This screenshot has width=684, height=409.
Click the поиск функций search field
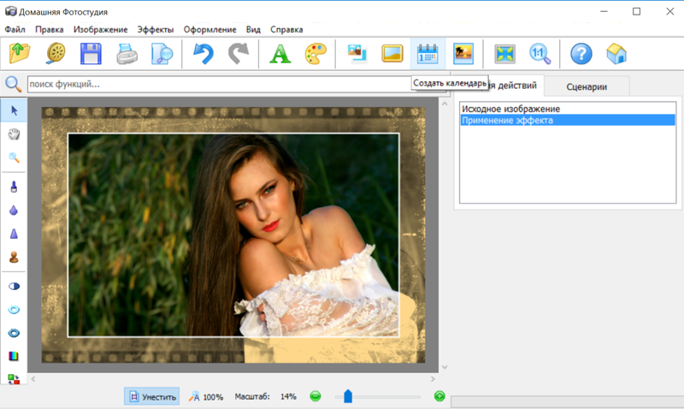click(x=222, y=84)
